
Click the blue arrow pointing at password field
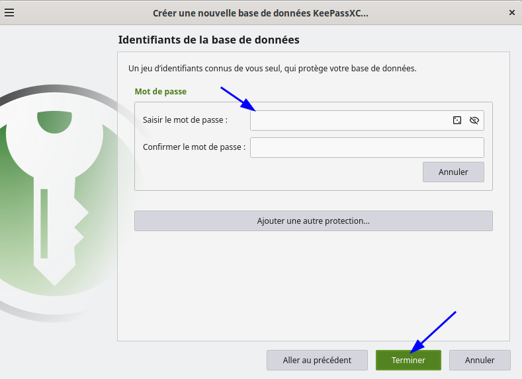click(238, 98)
